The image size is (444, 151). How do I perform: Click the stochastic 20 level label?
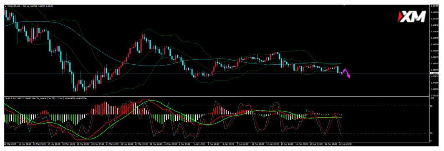click(431, 133)
